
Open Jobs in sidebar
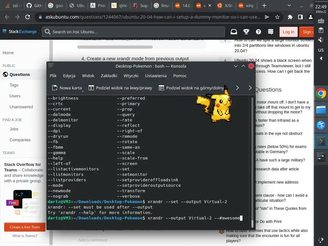(x=14, y=129)
